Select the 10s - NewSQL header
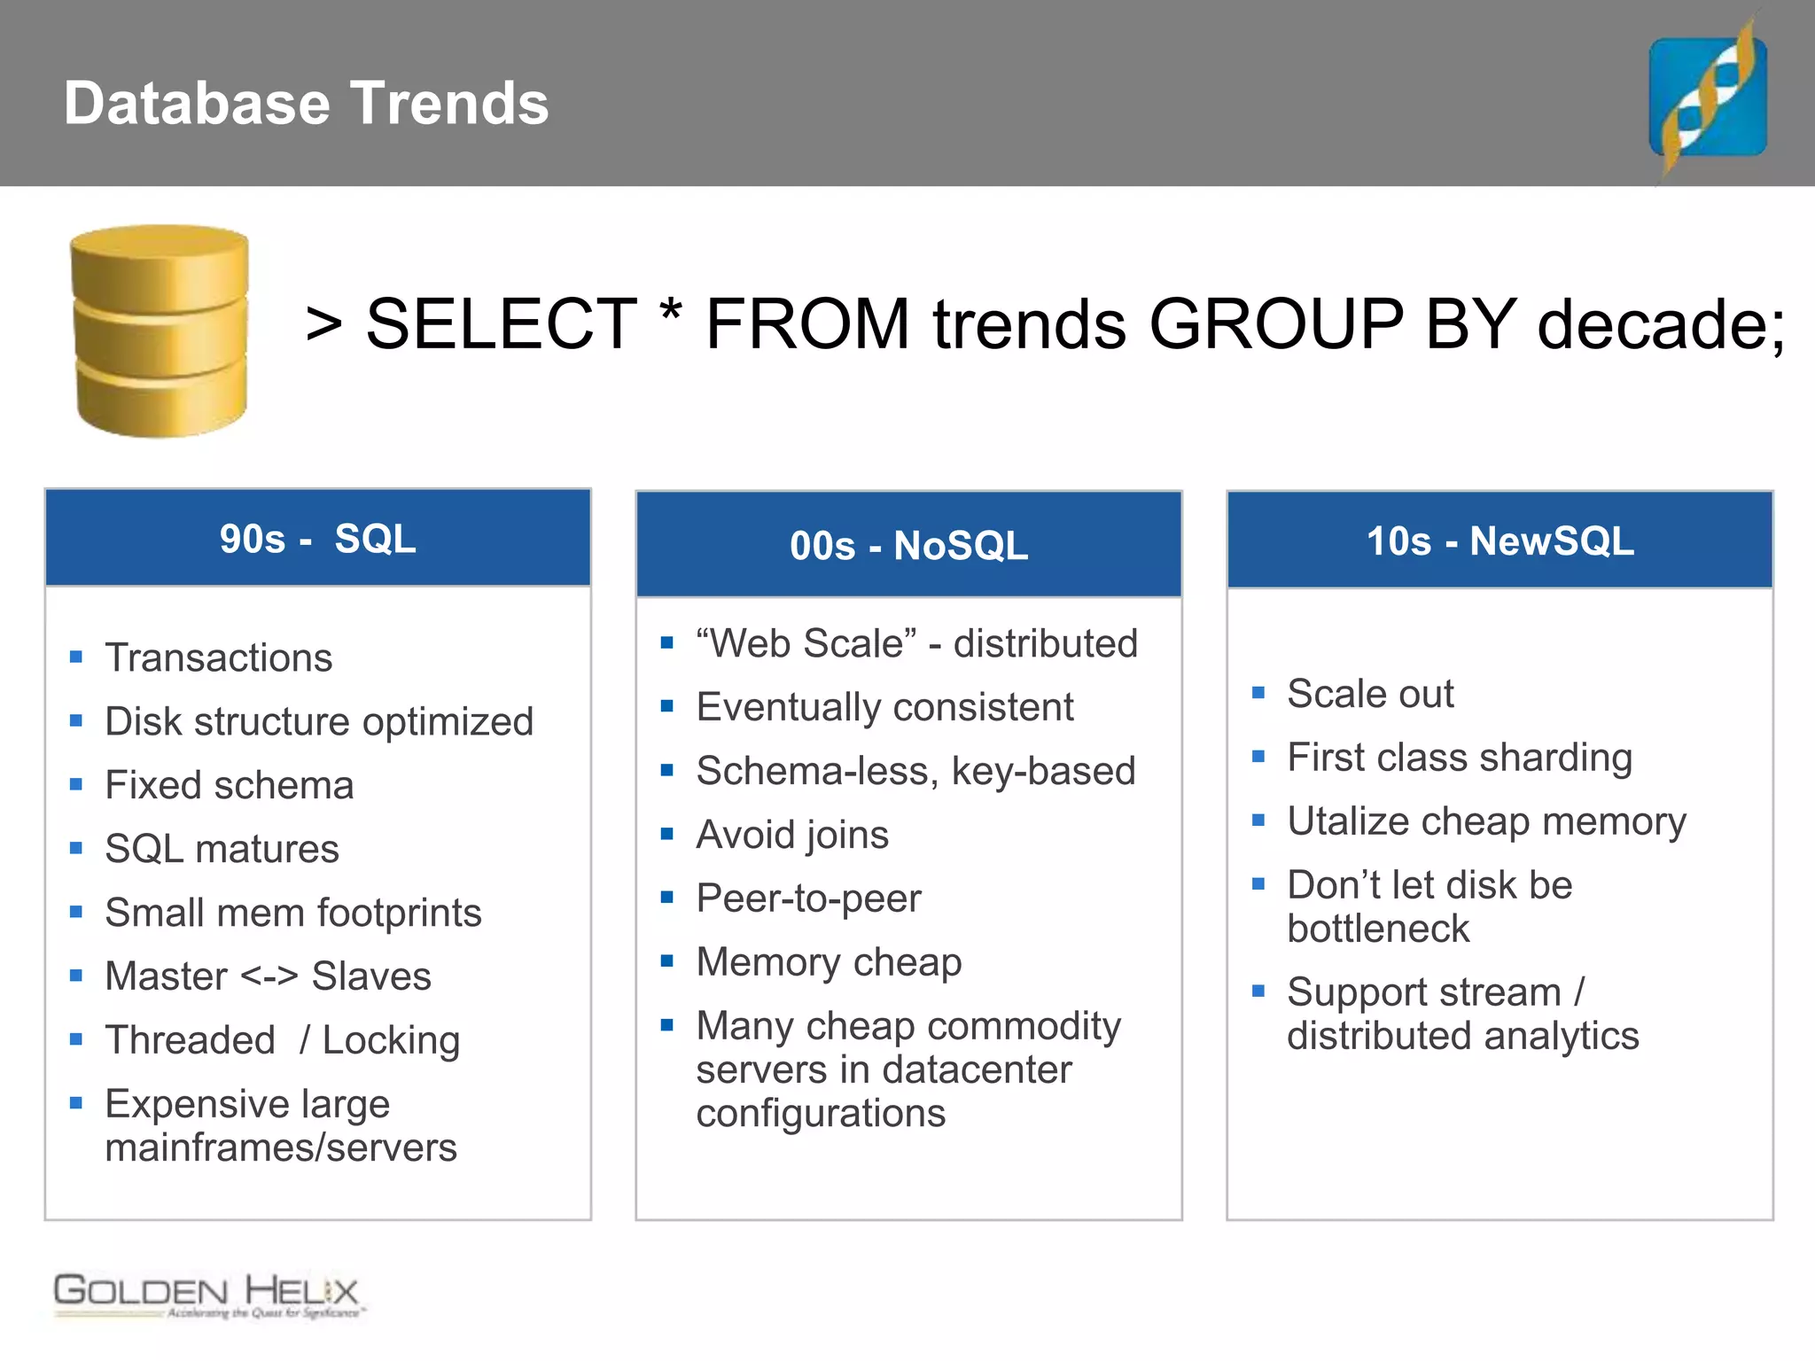Viewport: 1815px width, 1361px height. pos(1500,541)
